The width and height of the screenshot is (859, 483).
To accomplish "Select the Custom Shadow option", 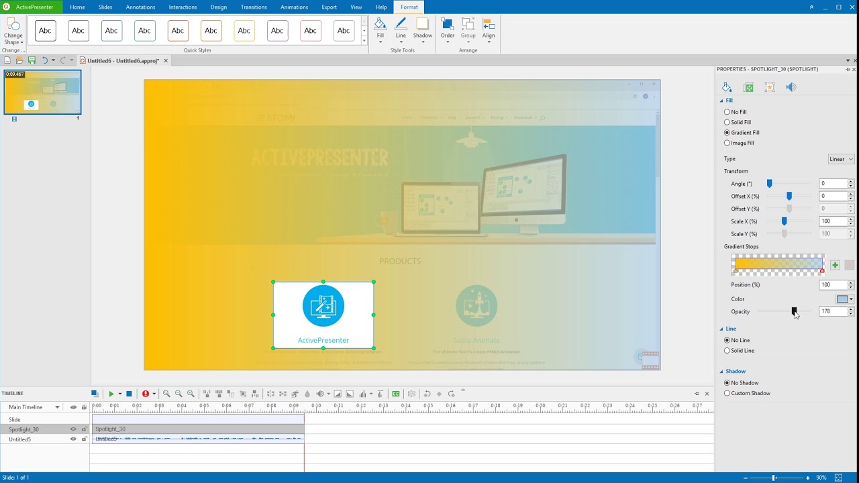I will 747,393.
